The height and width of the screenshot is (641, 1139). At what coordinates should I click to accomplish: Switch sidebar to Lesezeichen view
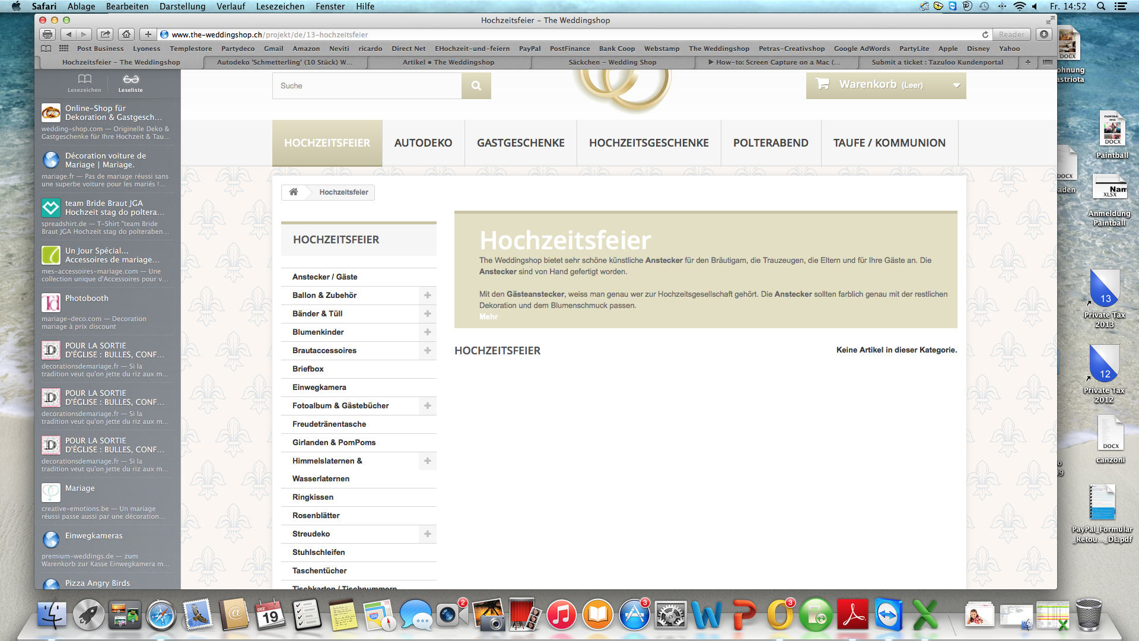(84, 83)
